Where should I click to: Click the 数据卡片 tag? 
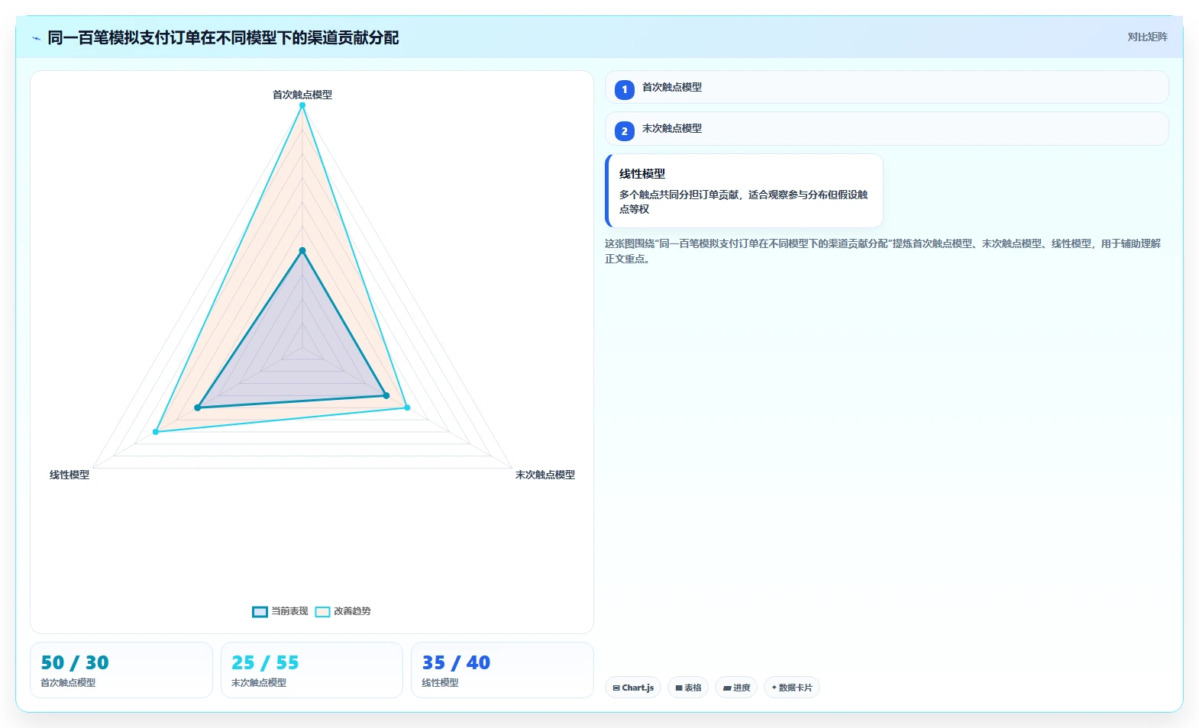tap(792, 688)
